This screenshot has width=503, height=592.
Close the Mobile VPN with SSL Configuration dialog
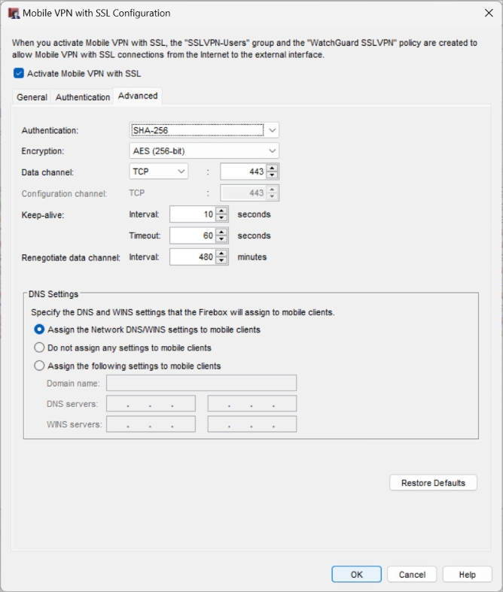[x=489, y=13]
